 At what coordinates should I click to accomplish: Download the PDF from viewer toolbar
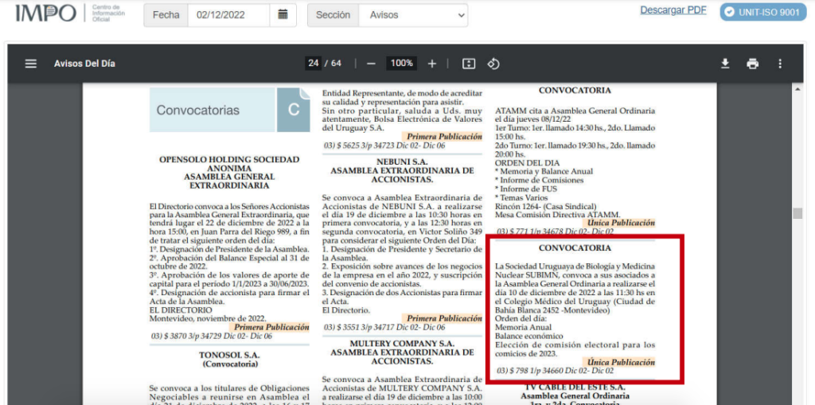tap(725, 64)
